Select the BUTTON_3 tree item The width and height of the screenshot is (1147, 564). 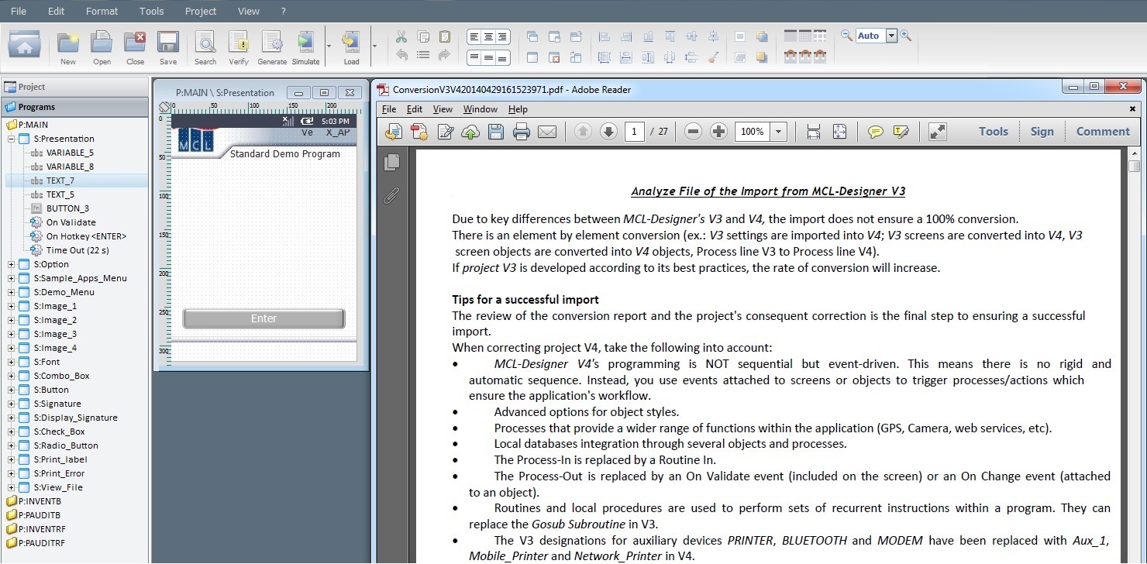tap(67, 208)
